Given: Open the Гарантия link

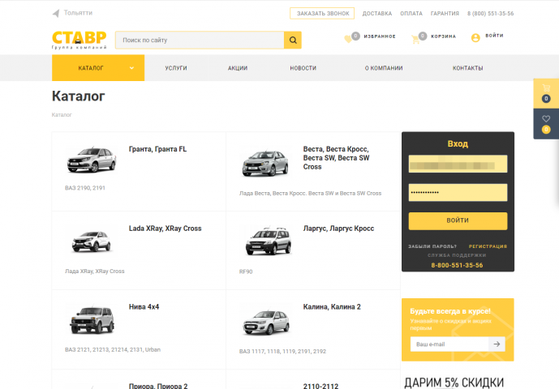Looking at the screenshot, I should 445,14.
